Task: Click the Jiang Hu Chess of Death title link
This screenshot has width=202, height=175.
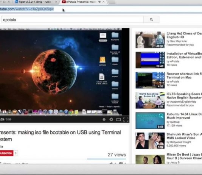Action: [184, 35]
